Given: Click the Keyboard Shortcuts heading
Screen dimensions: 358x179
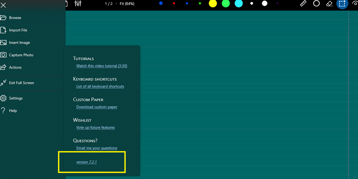Looking at the screenshot, I should coord(95,79).
